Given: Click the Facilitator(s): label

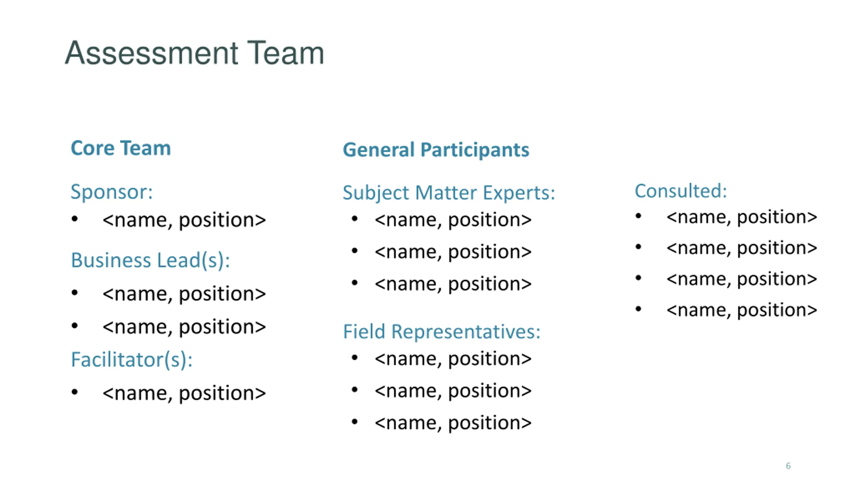Looking at the screenshot, I should click(x=132, y=360).
